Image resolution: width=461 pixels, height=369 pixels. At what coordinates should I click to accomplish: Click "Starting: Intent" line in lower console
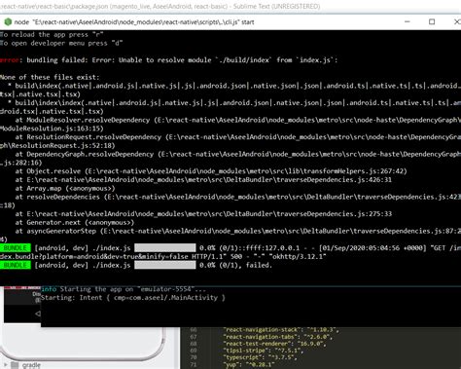133,298
